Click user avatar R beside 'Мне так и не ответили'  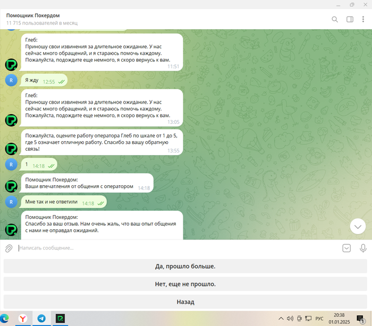tap(11, 202)
